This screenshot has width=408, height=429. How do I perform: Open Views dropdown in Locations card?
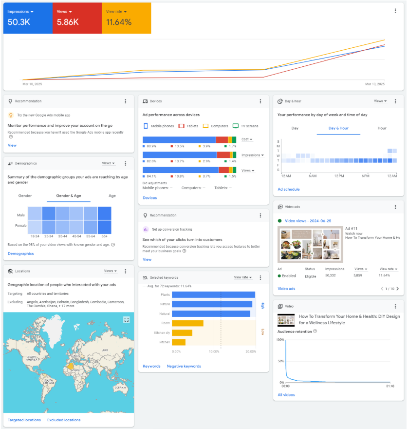(x=110, y=271)
